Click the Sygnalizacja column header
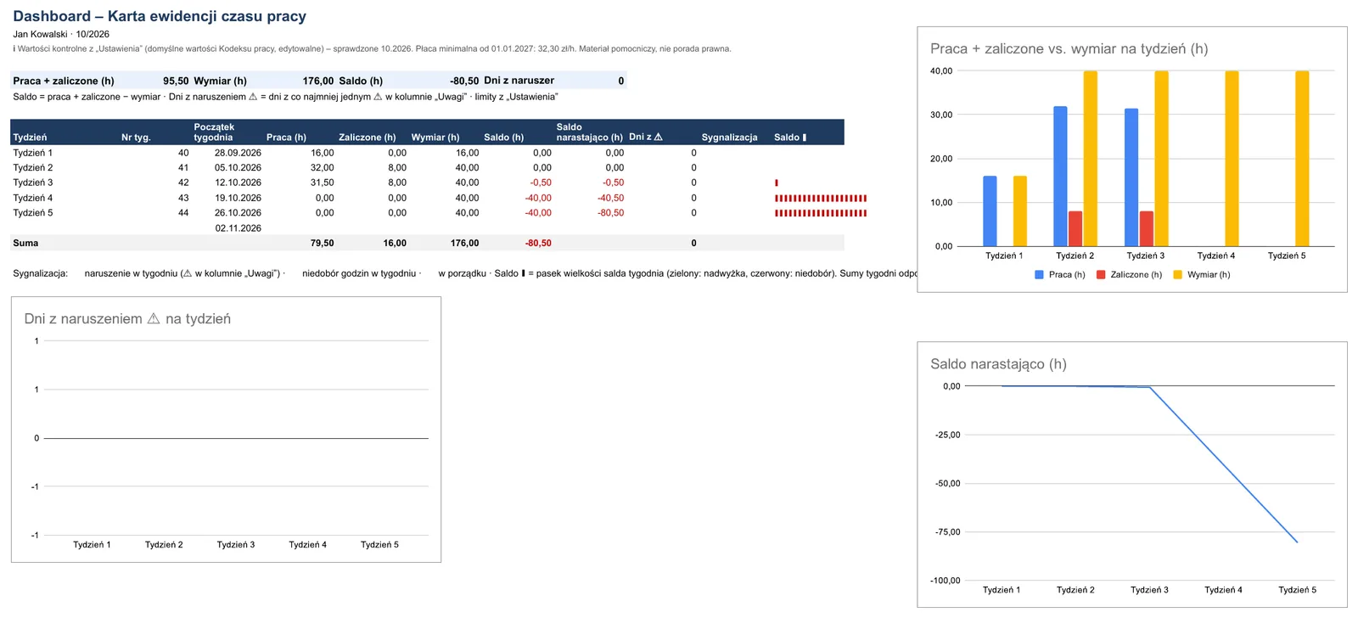 (x=729, y=138)
